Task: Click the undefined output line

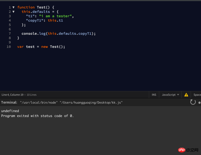Action: click(x=10, y=111)
